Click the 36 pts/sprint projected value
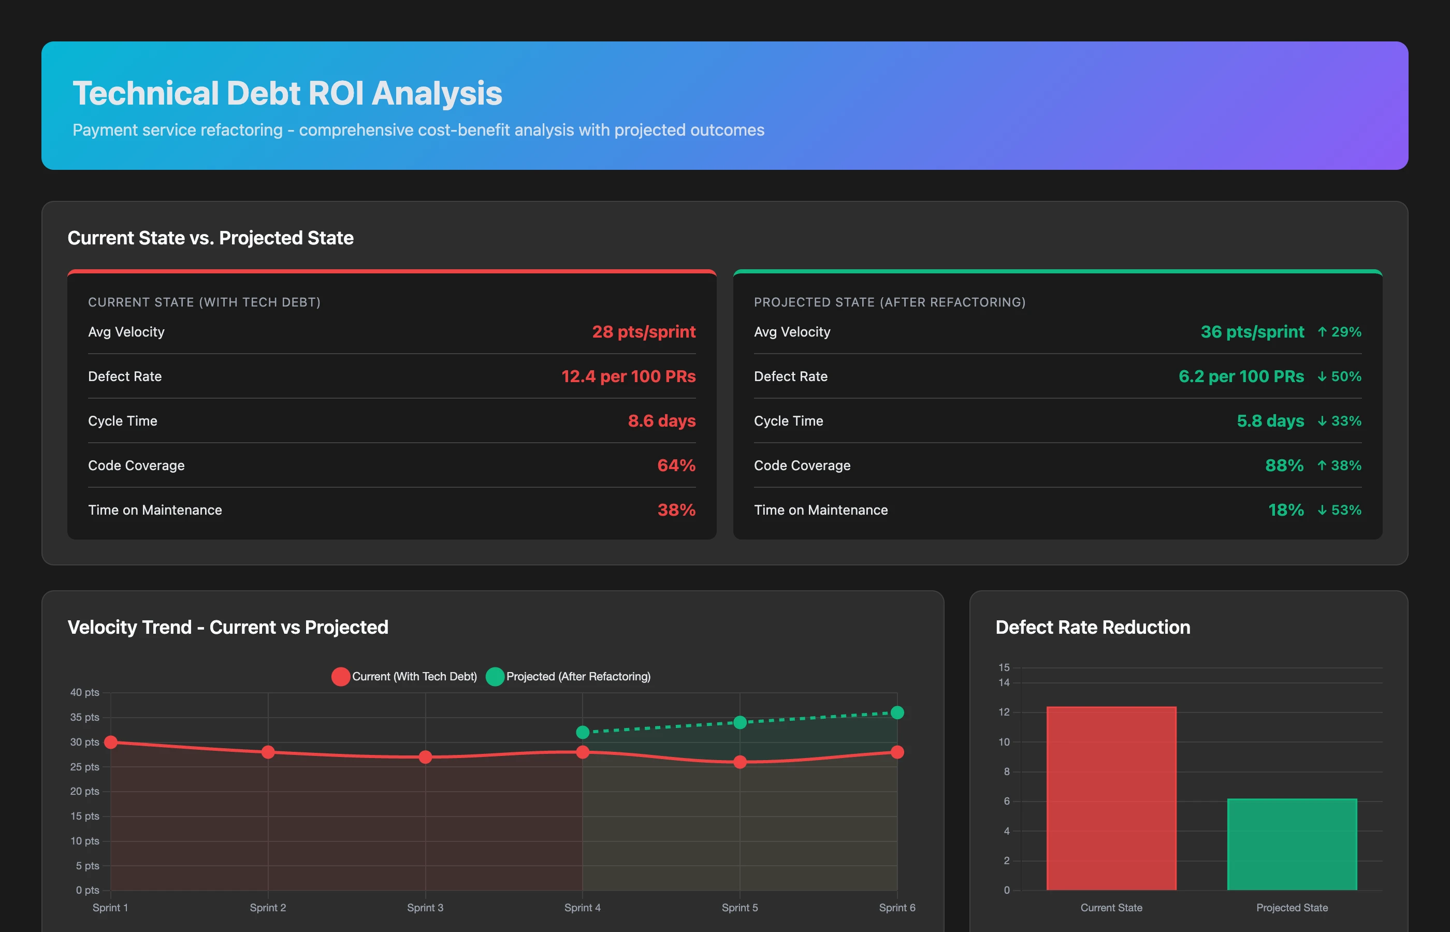Viewport: 1450px width, 932px height. pyautogui.click(x=1252, y=332)
